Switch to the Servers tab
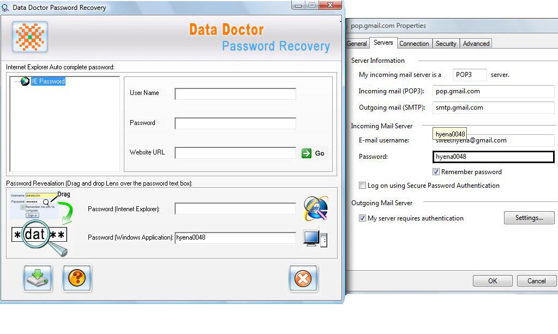 click(383, 43)
